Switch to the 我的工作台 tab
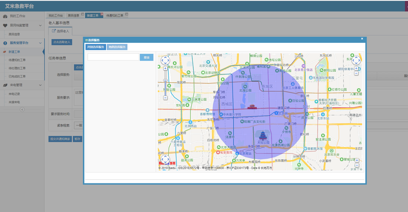 click(x=56, y=16)
